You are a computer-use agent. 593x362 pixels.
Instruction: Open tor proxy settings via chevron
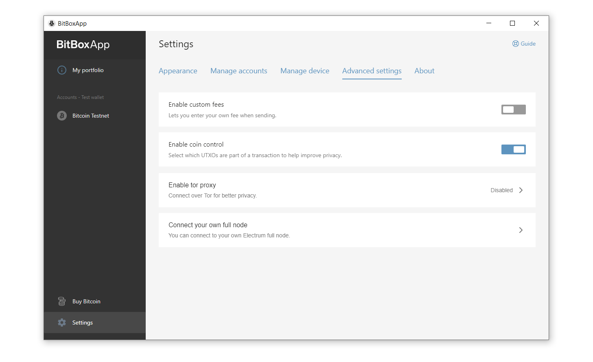[521, 190]
